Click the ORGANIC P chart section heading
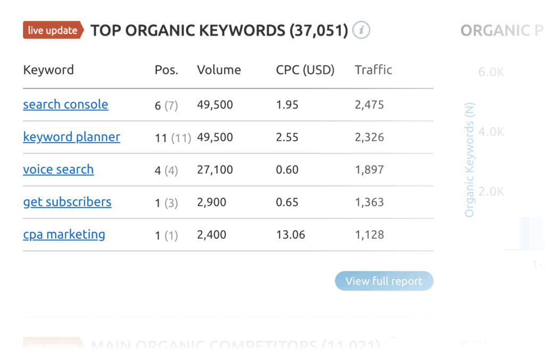The height and width of the screenshot is (360, 545). (x=502, y=30)
